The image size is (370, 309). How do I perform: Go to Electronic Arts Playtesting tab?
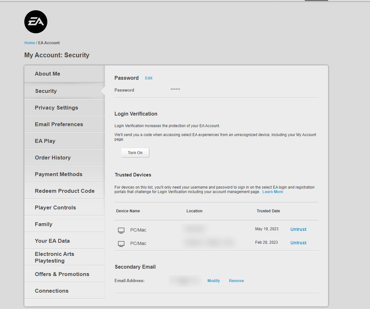pyautogui.click(x=54, y=257)
